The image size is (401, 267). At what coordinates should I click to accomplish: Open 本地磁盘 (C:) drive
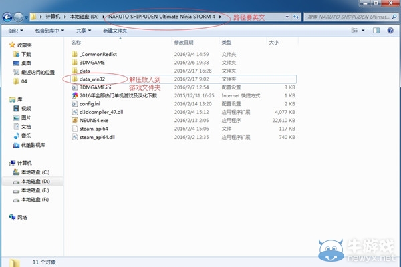[35, 172]
